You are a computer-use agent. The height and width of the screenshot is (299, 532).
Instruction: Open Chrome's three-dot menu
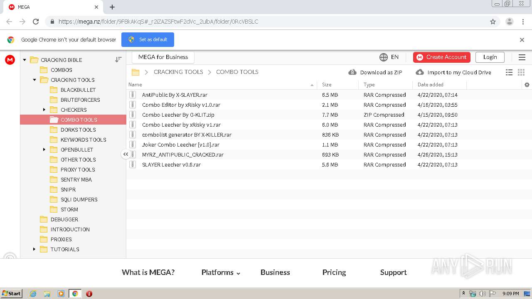point(523,22)
